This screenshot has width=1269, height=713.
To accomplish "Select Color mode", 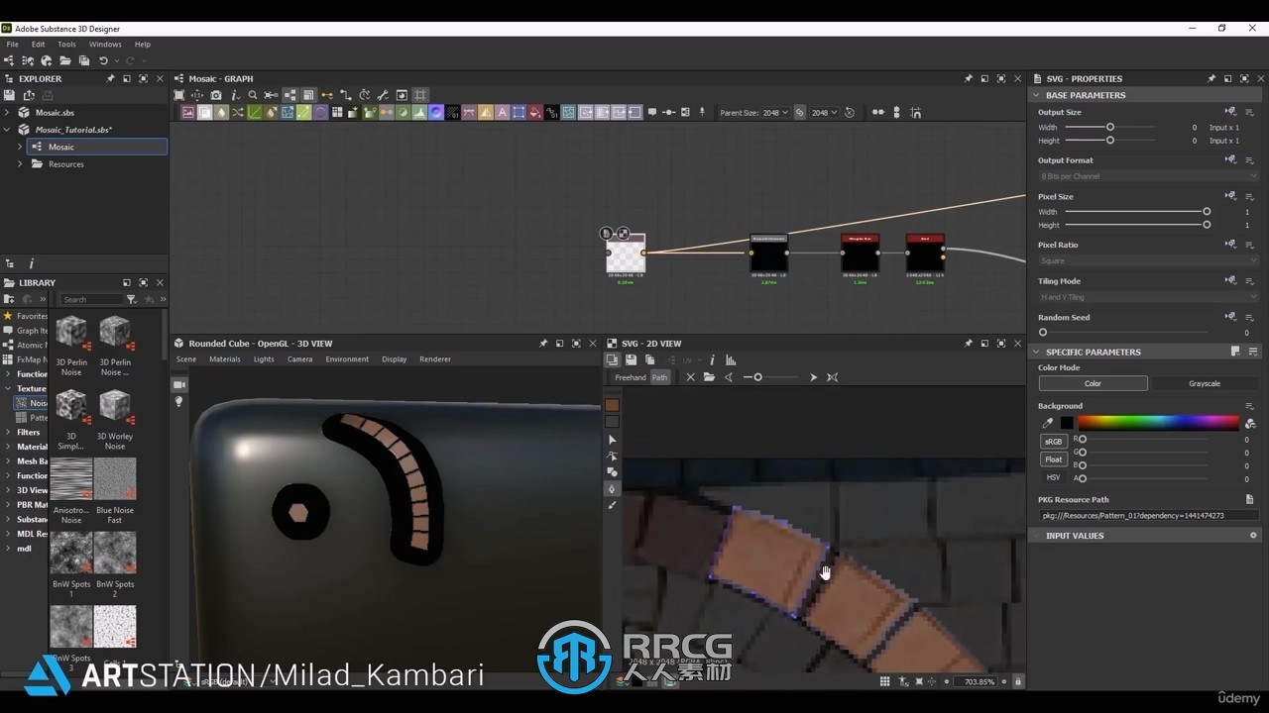I will coord(1093,383).
